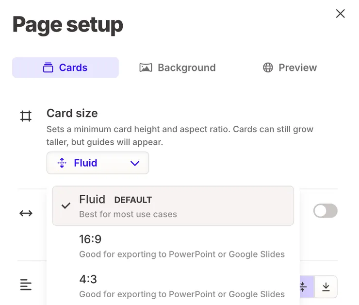Select the align-to-bottom arrow button

tap(326, 287)
